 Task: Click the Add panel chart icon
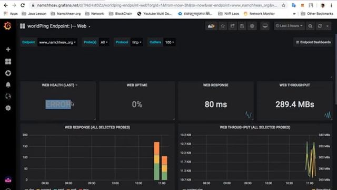[x=211, y=26]
